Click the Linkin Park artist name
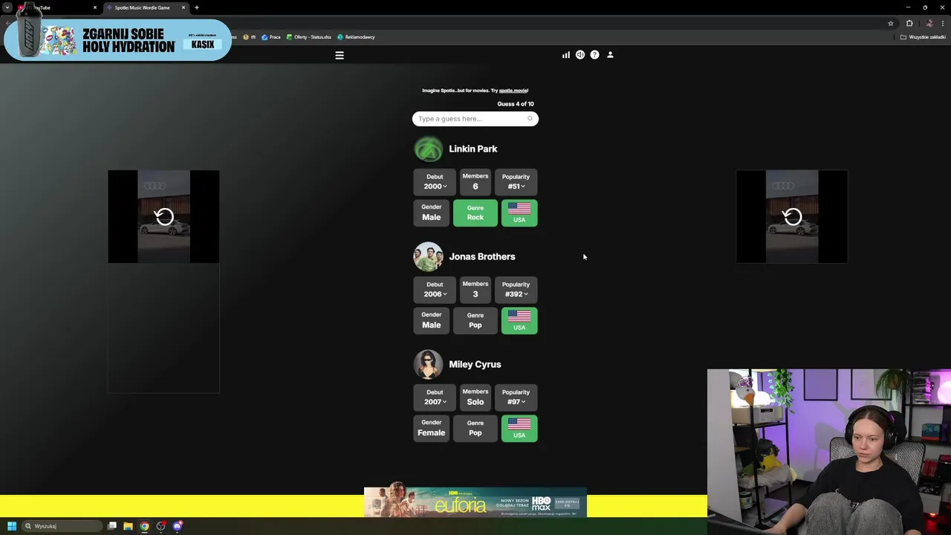This screenshot has height=535, width=951. pyautogui.click(x=473, y=149)
